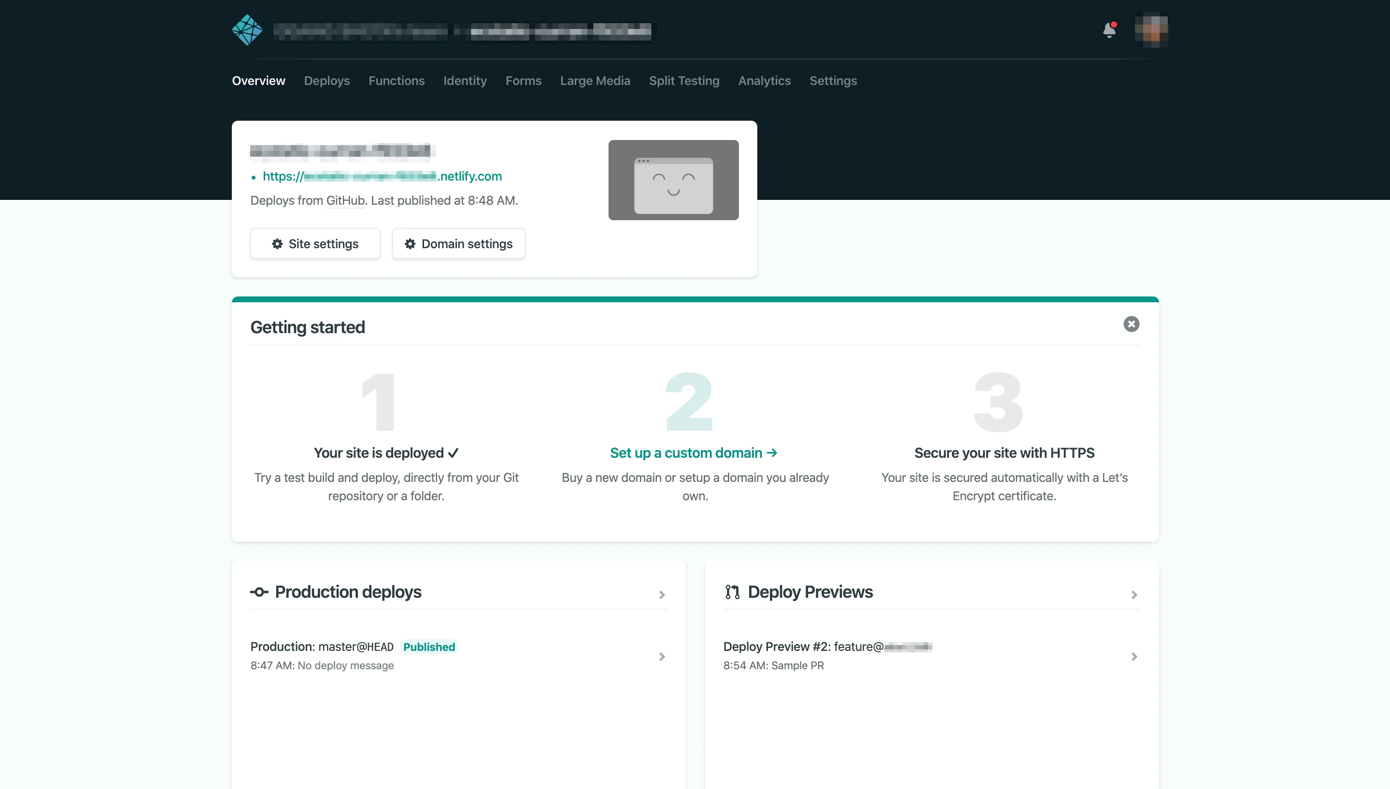
Task: Click 'Secure your site with HTTPS' heading
Action: tap(1004, 452)
